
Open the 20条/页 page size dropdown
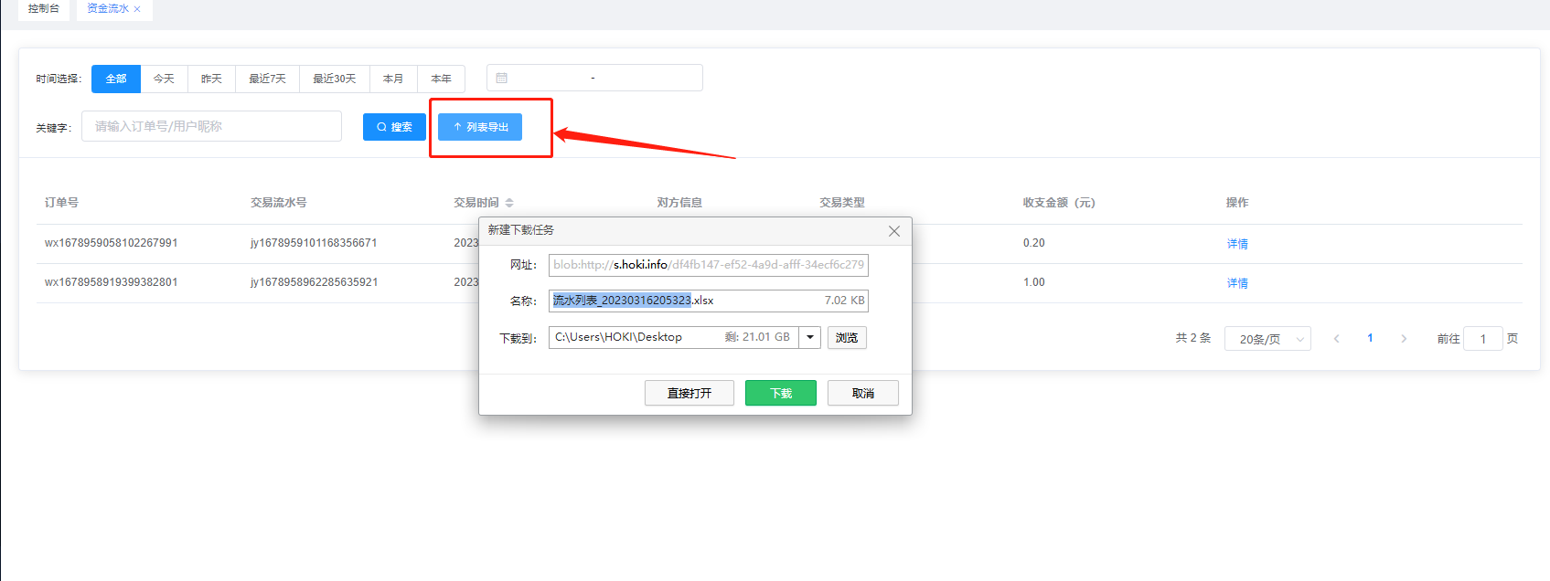(1267, 339)
